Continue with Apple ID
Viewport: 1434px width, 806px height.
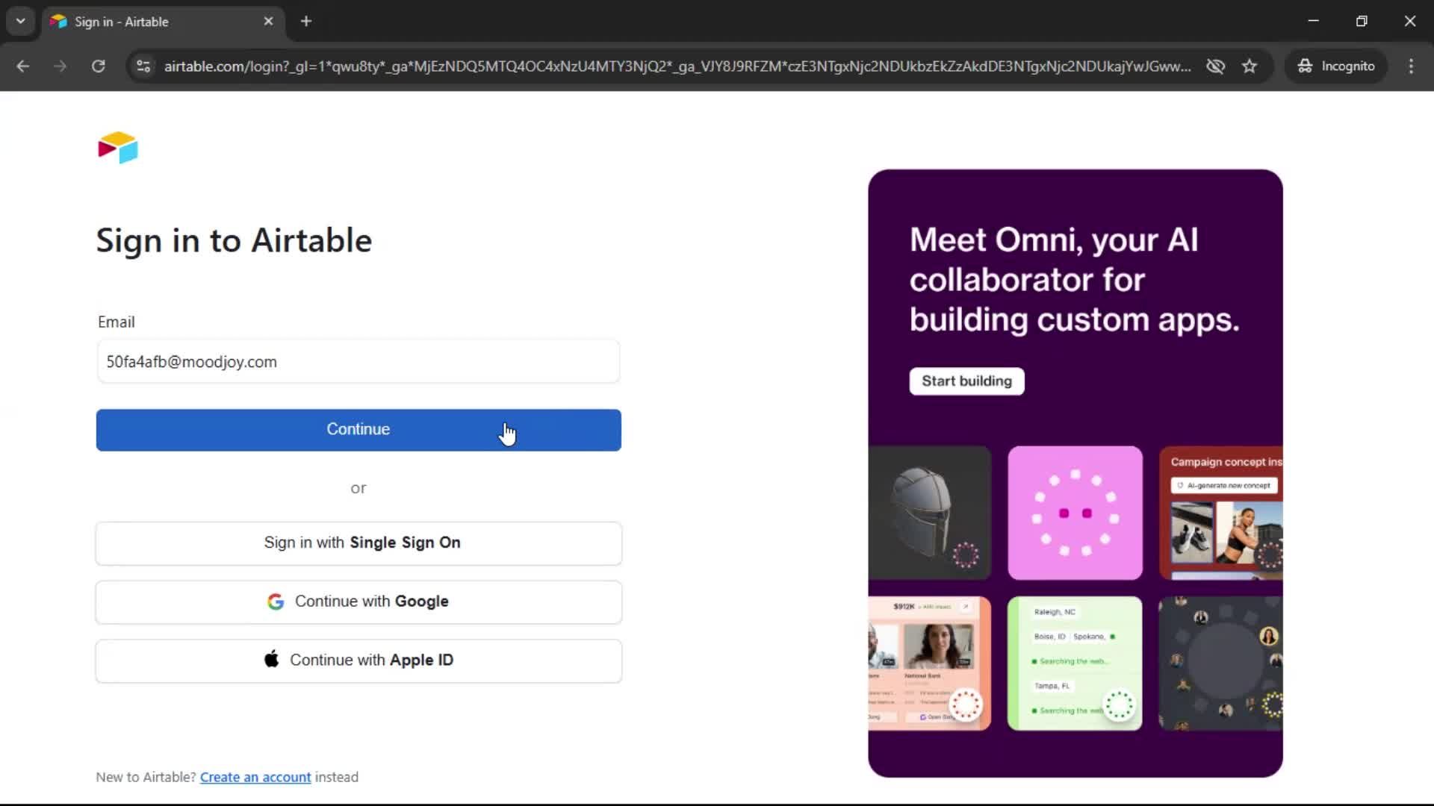pyautogui.click(x=358, y=660)
